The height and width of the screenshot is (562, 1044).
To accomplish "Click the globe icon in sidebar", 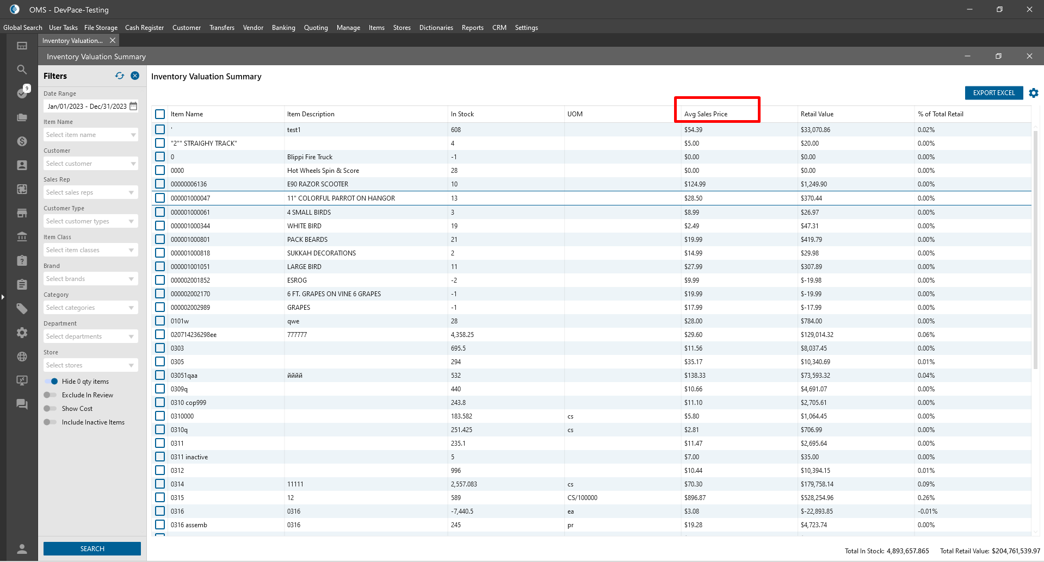I will pyautogui.click(x=22, y=357).
